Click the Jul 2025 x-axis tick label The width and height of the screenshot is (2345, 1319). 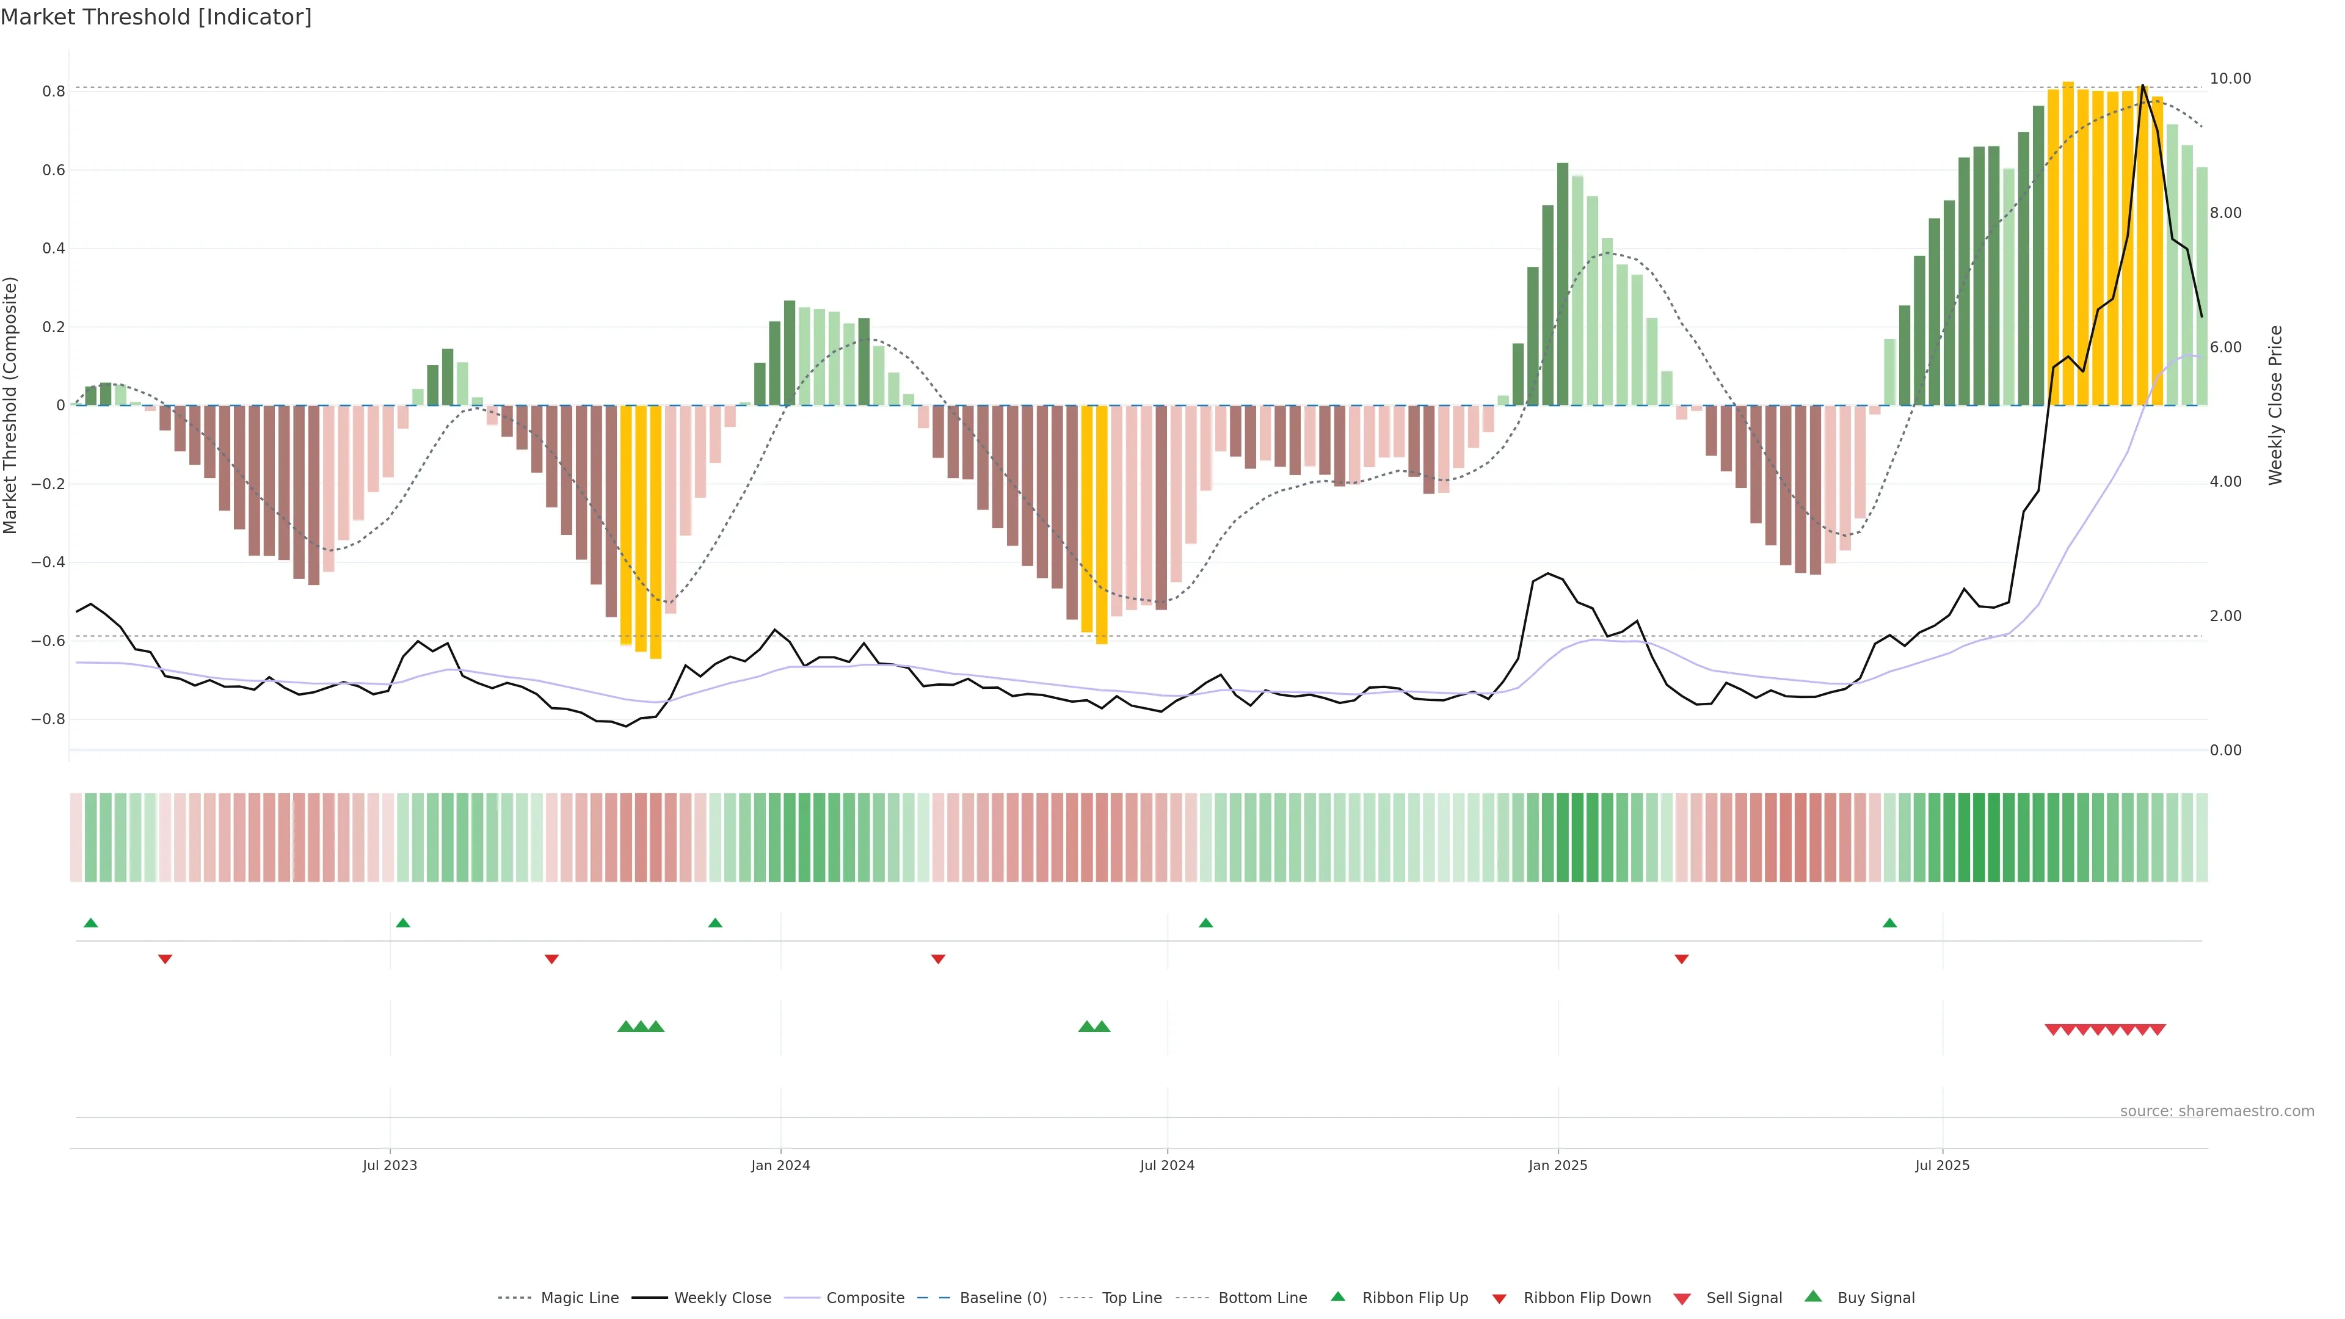click(x=1942, y=1165)
